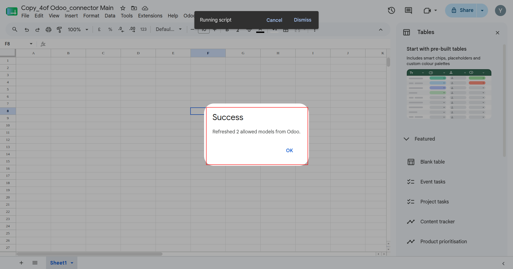Click OK in the Success dialog
This screenshot has width=513, height=269.
(289, 151)
